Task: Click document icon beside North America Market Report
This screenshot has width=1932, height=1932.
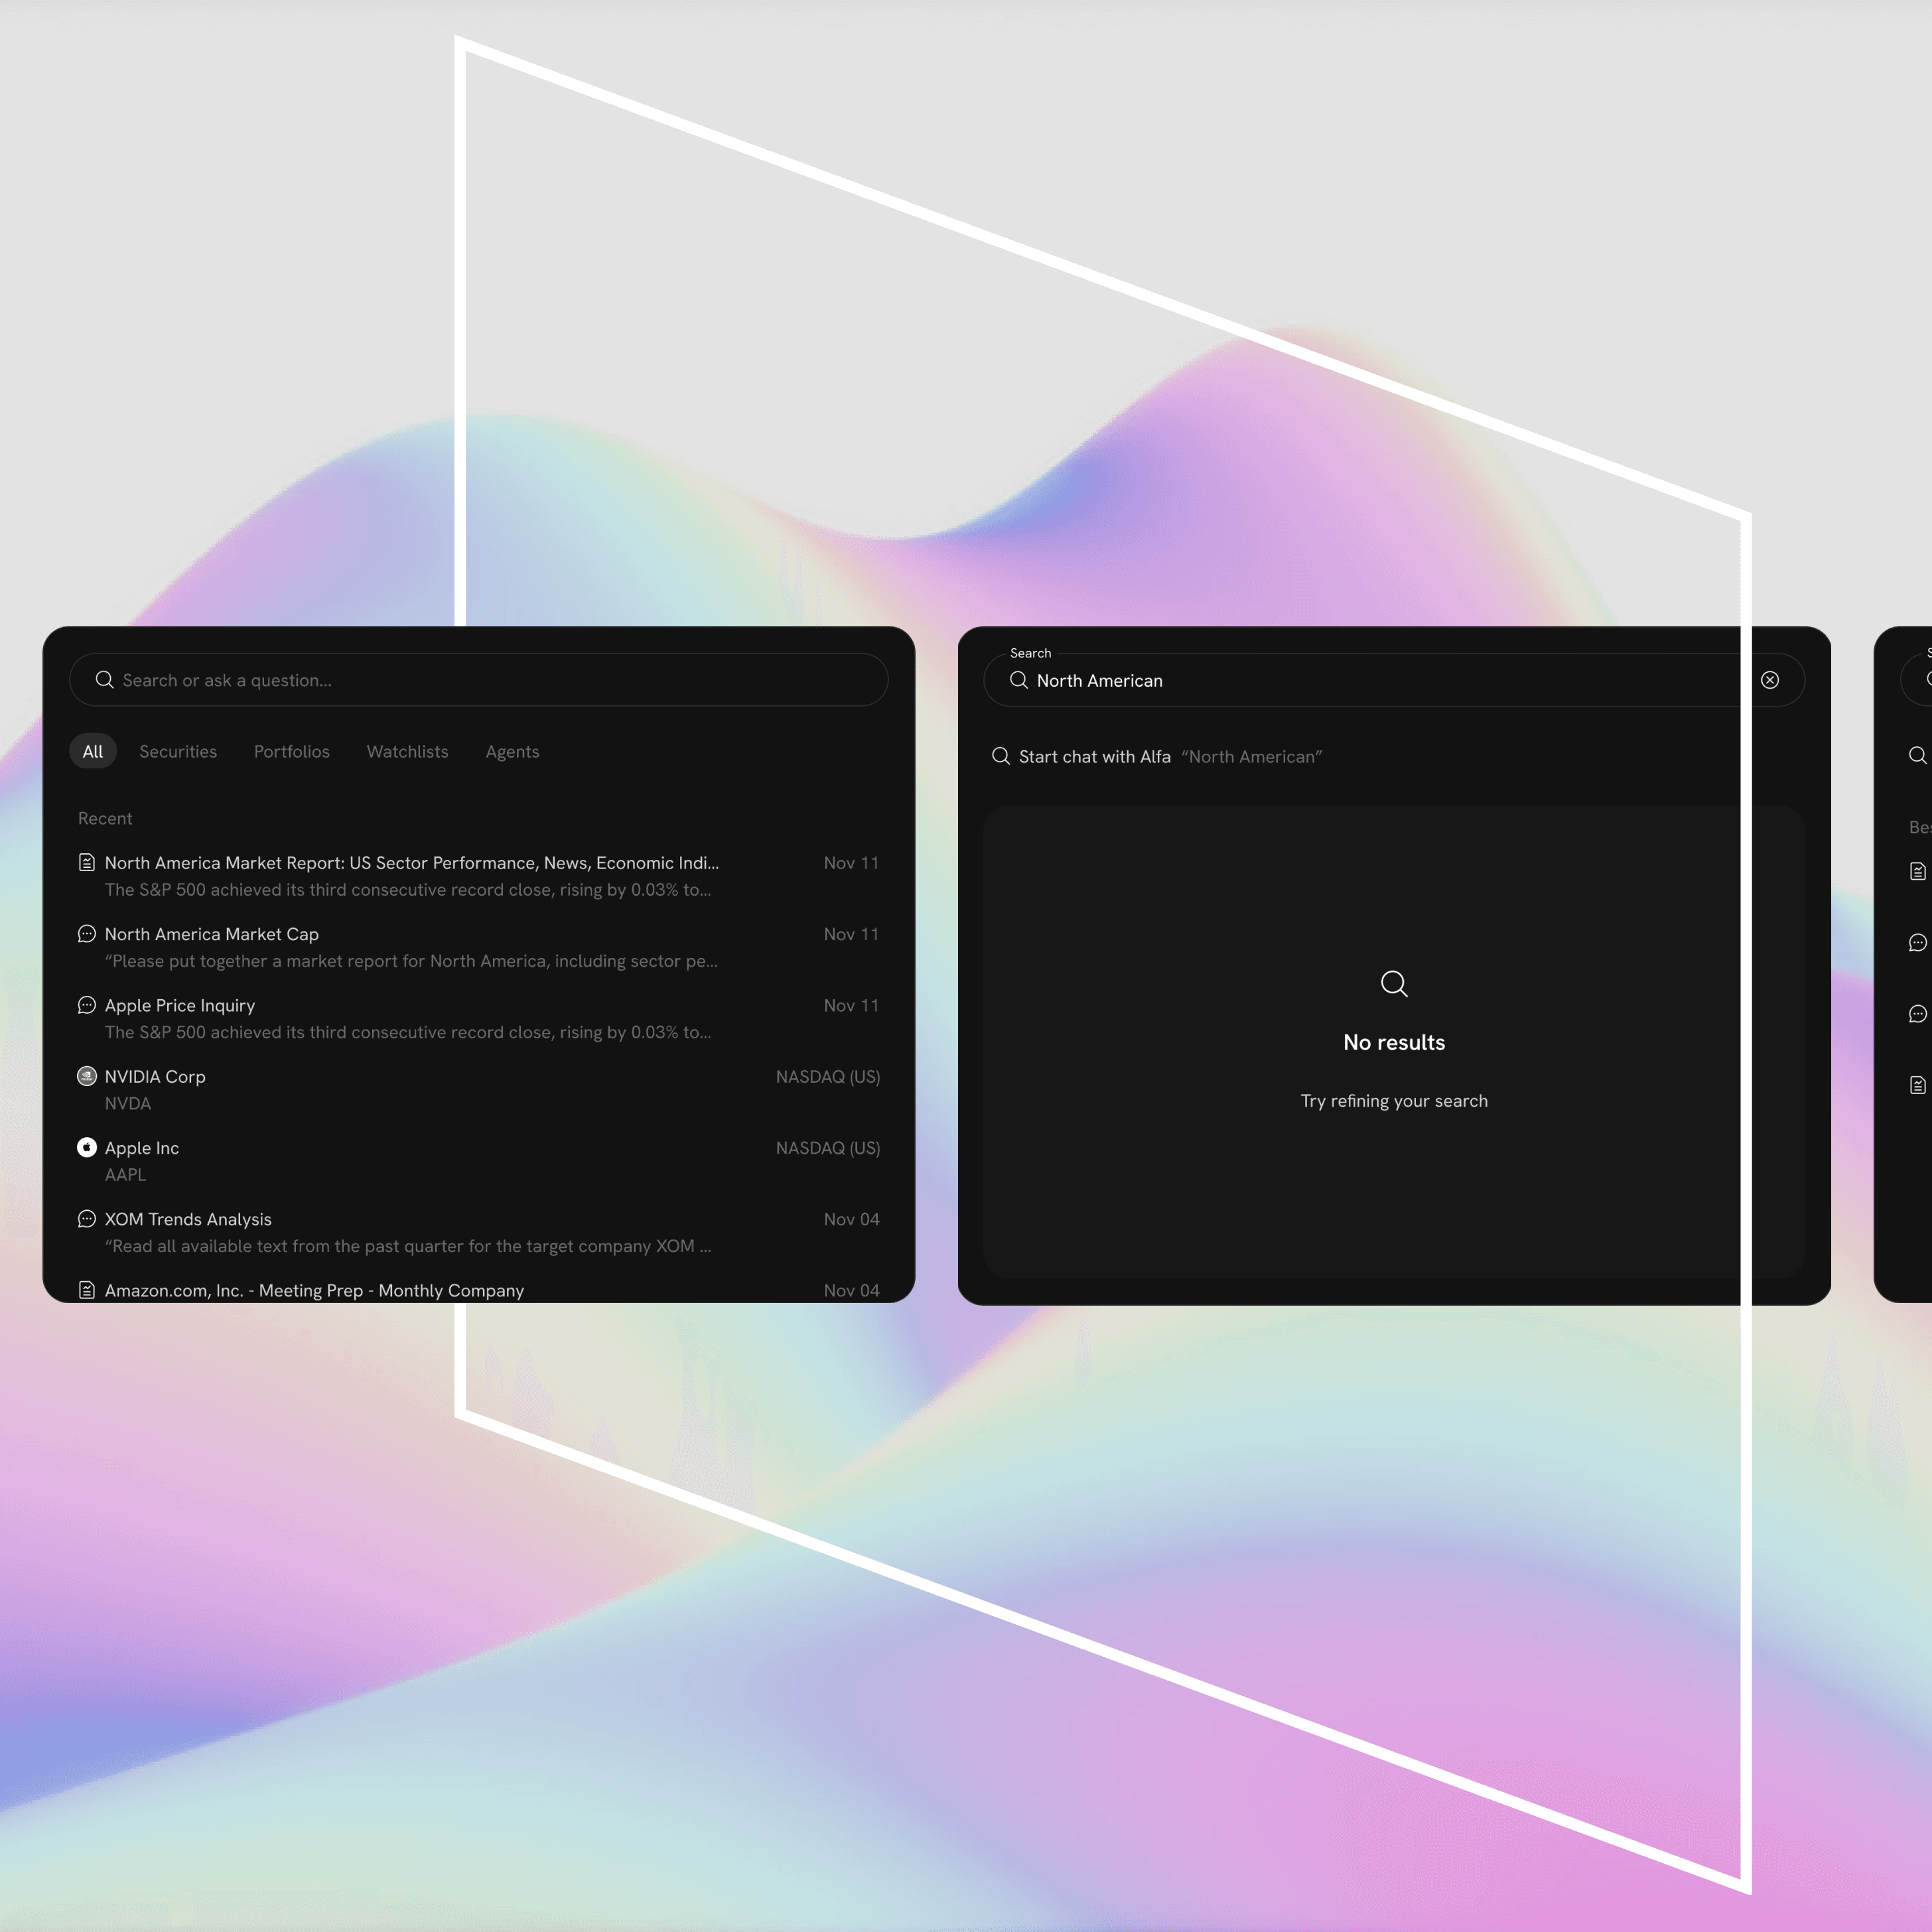Action: coord(87,862)
